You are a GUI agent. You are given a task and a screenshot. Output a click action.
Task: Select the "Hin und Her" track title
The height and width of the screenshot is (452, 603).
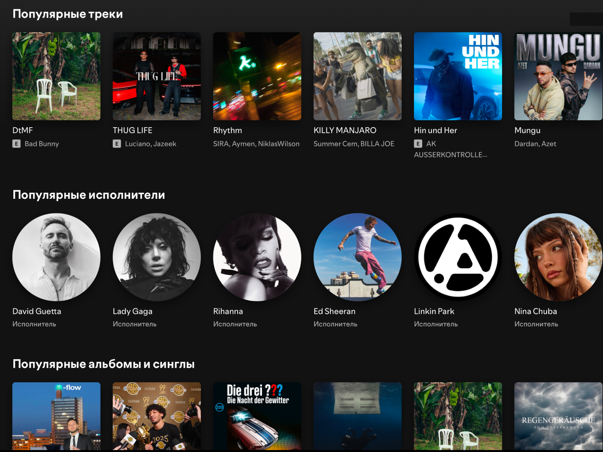tap(436, 130)
